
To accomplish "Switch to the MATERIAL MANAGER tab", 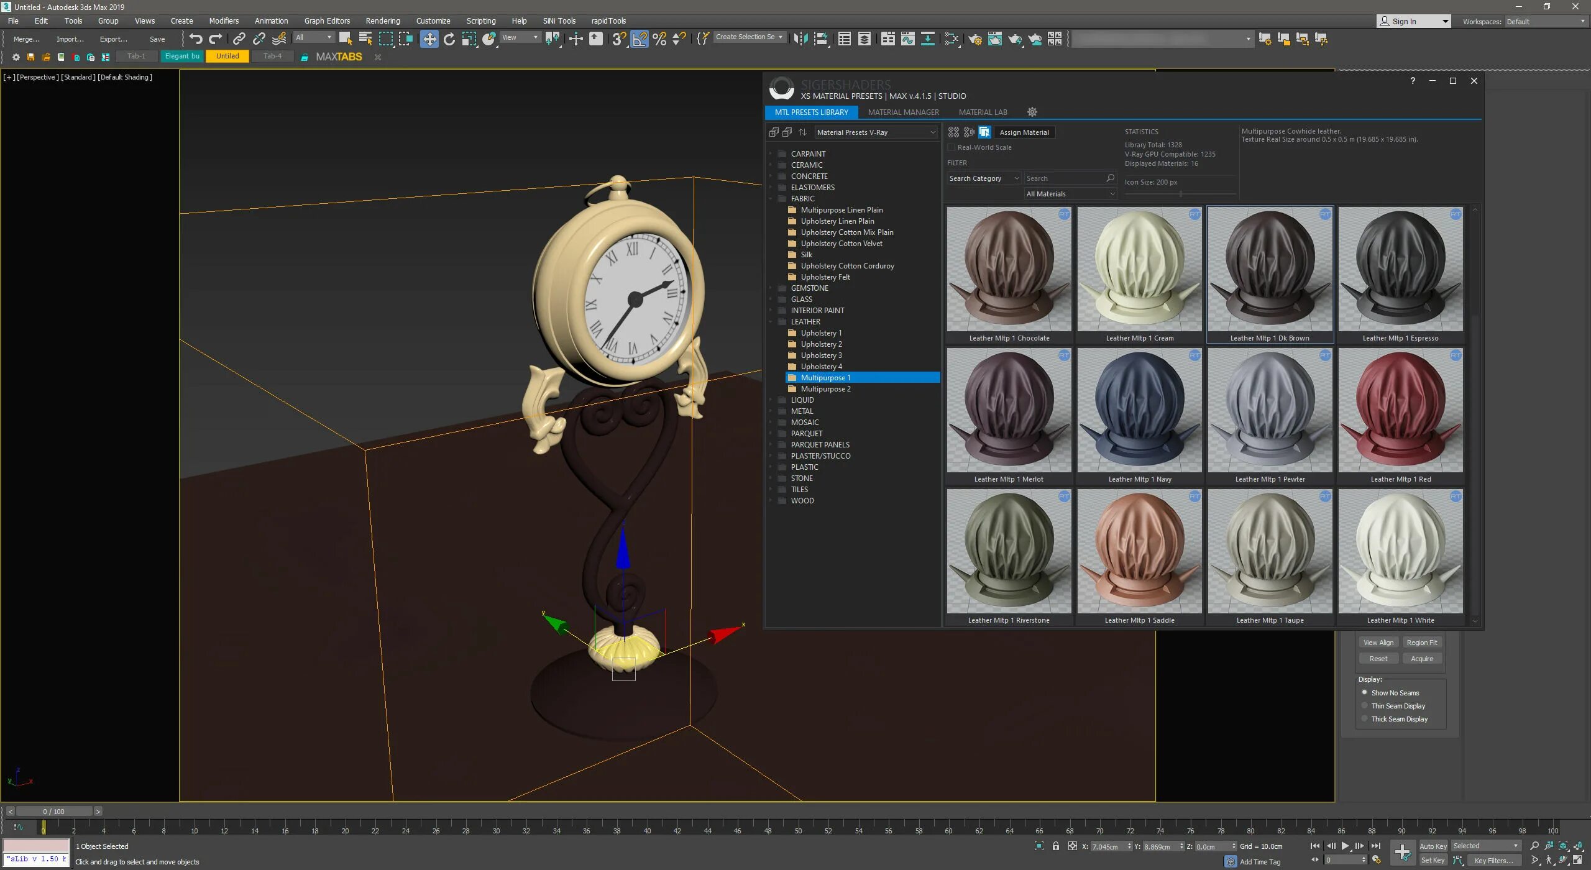I will 903,112.
